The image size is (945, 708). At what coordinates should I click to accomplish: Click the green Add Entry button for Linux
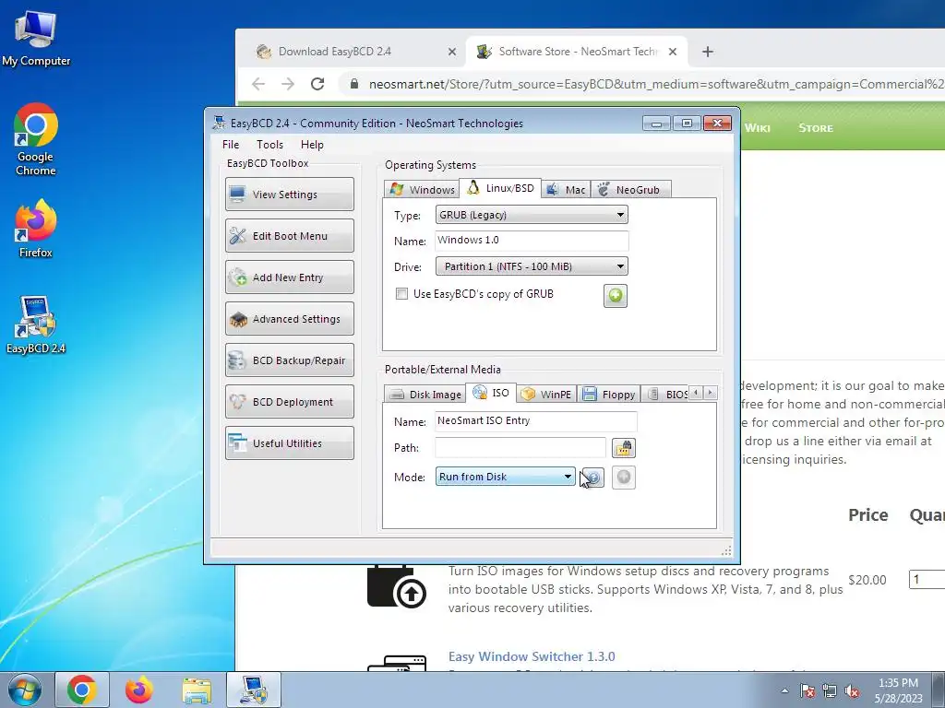pyautogui.click(x=616, y=296)
